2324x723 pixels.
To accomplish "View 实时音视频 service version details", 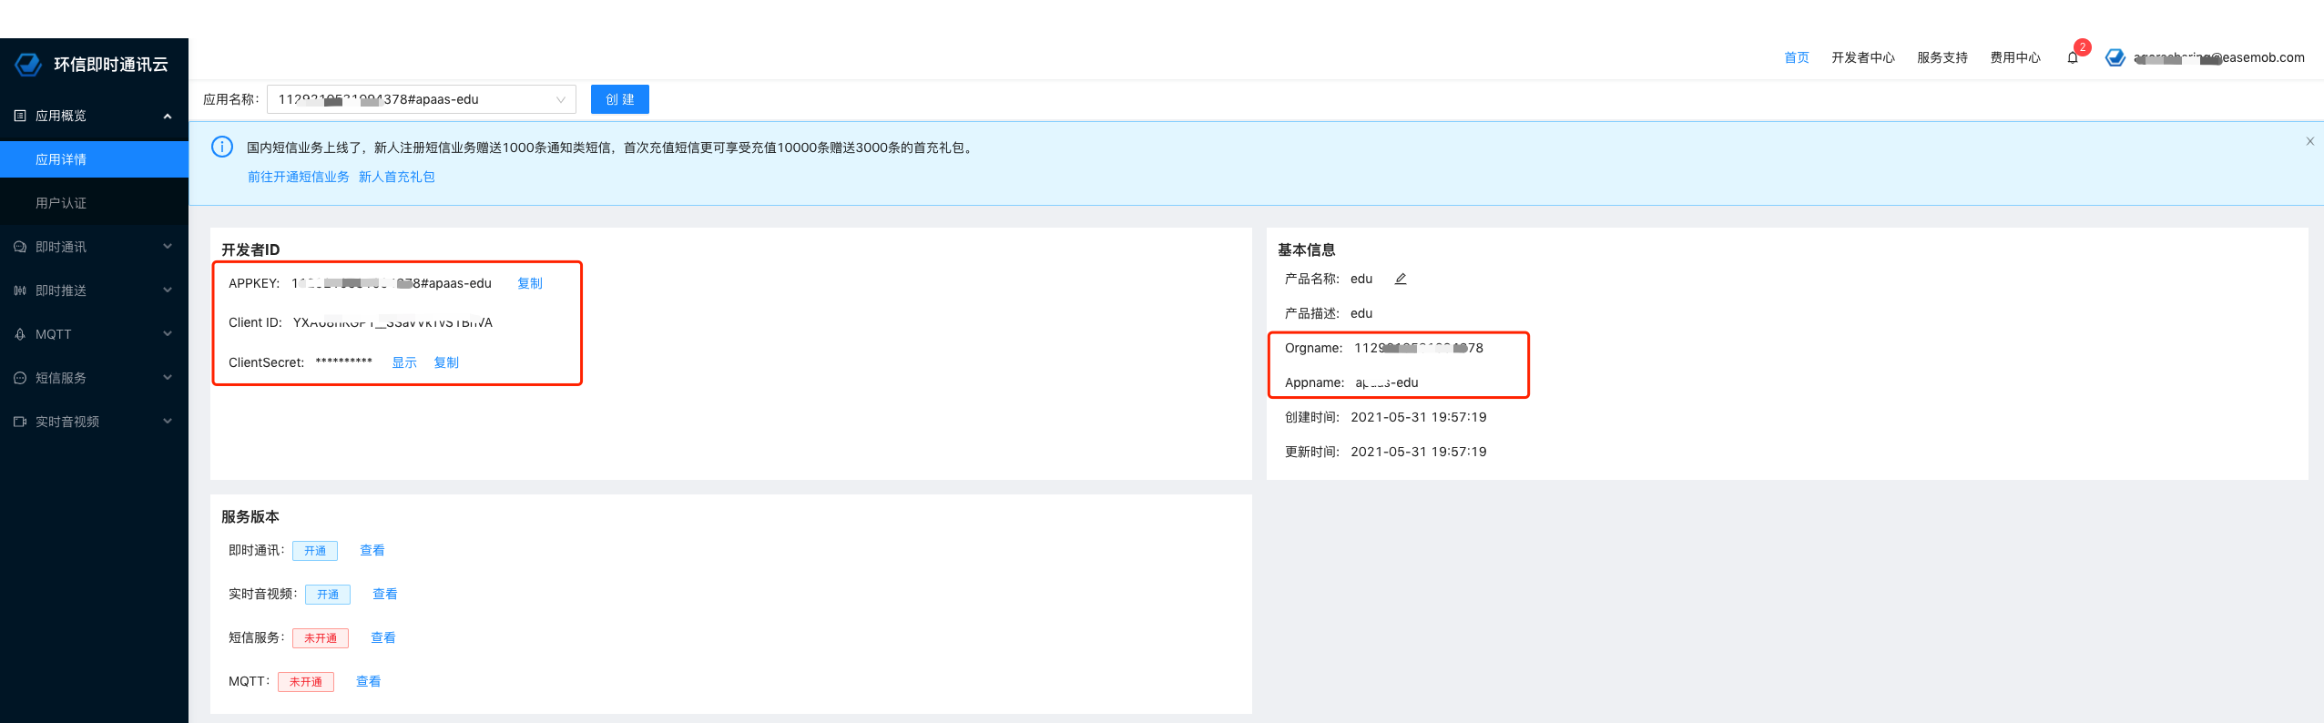I will point(385,594).
